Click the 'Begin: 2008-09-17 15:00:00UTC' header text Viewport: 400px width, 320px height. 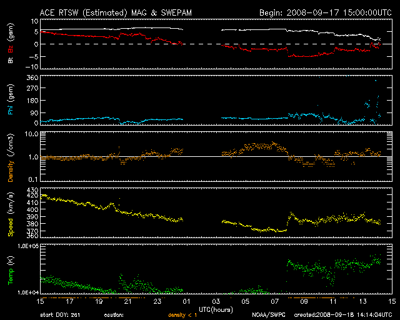(x=326, y=12)
